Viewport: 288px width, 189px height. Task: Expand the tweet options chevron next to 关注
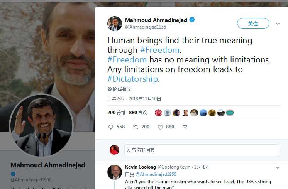278,24
